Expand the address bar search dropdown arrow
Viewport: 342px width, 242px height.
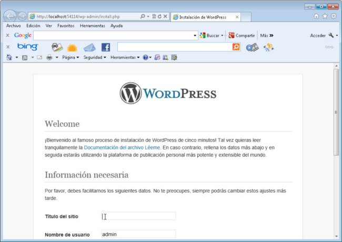(x=148, y=17)
